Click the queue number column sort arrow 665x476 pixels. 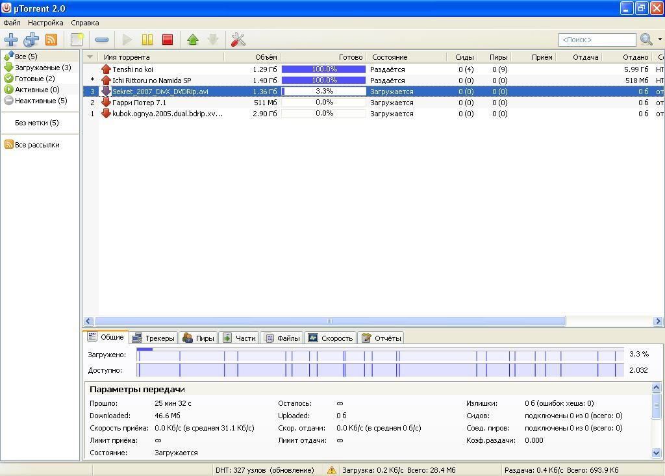tap(90, 57)
